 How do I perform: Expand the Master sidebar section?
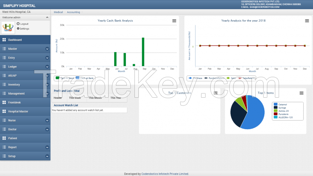47,49
